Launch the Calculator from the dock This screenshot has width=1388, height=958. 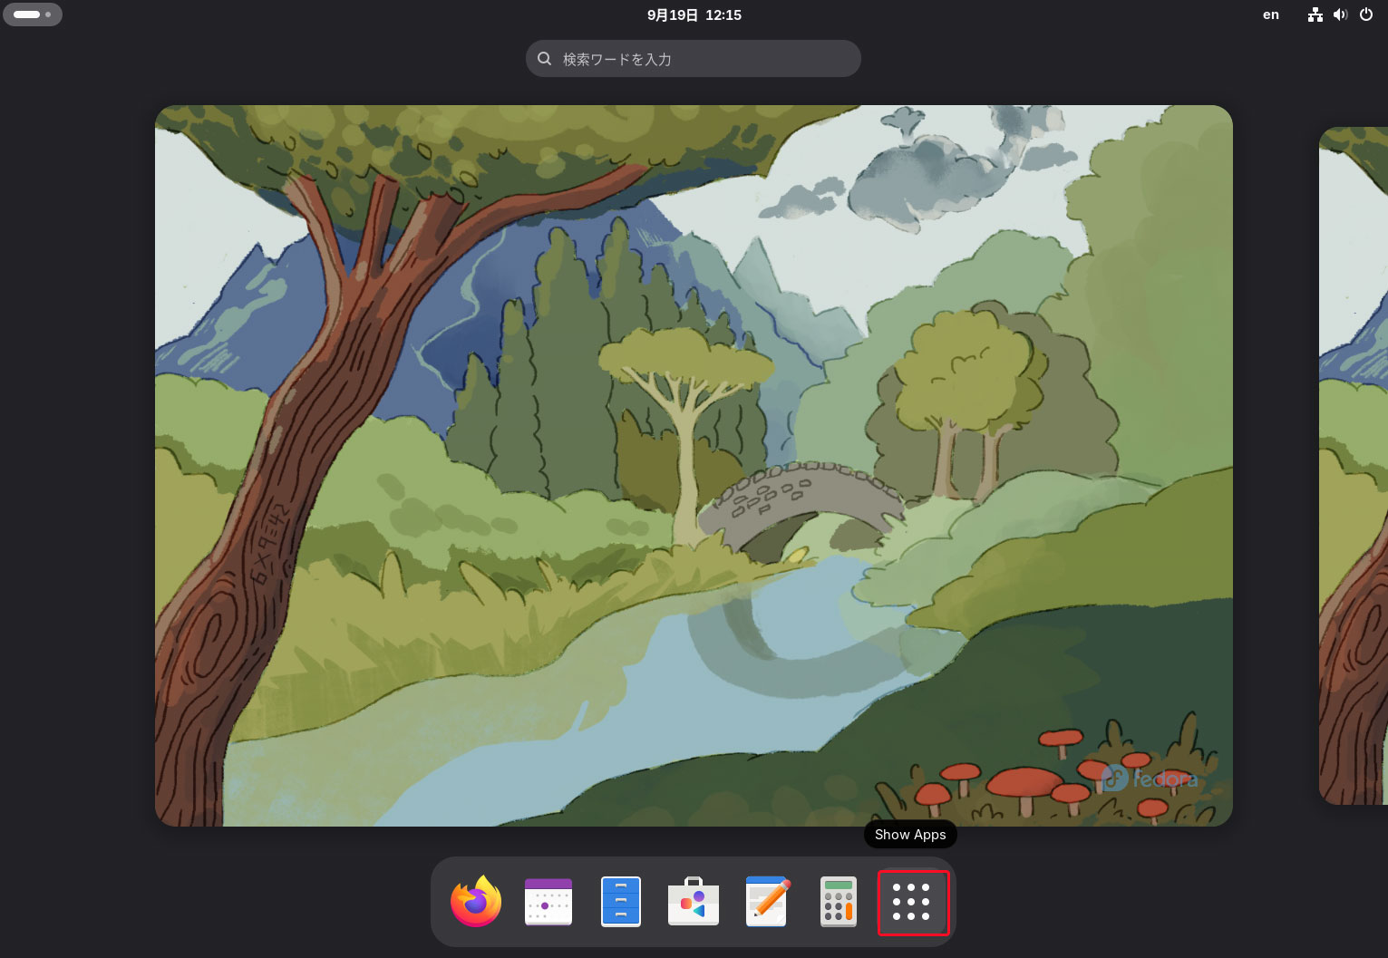[839, 902]
